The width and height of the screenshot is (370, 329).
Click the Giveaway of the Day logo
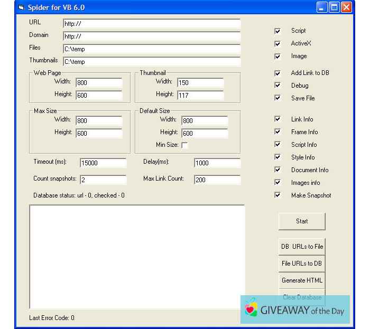(295, 310)
